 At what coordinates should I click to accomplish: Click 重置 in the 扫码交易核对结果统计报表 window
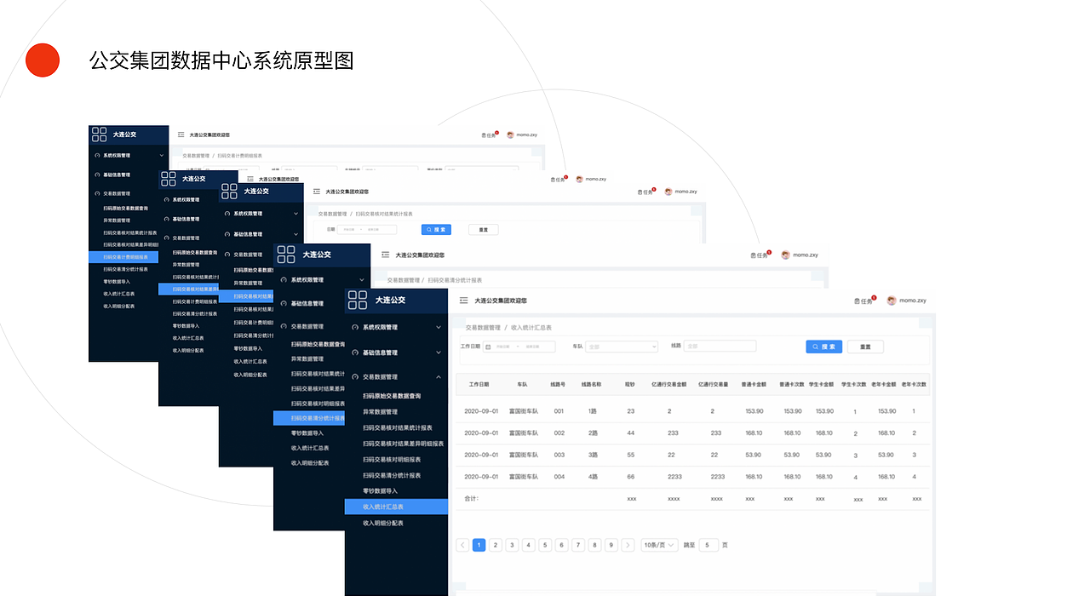pyautogui.click(x=484, y=230)
